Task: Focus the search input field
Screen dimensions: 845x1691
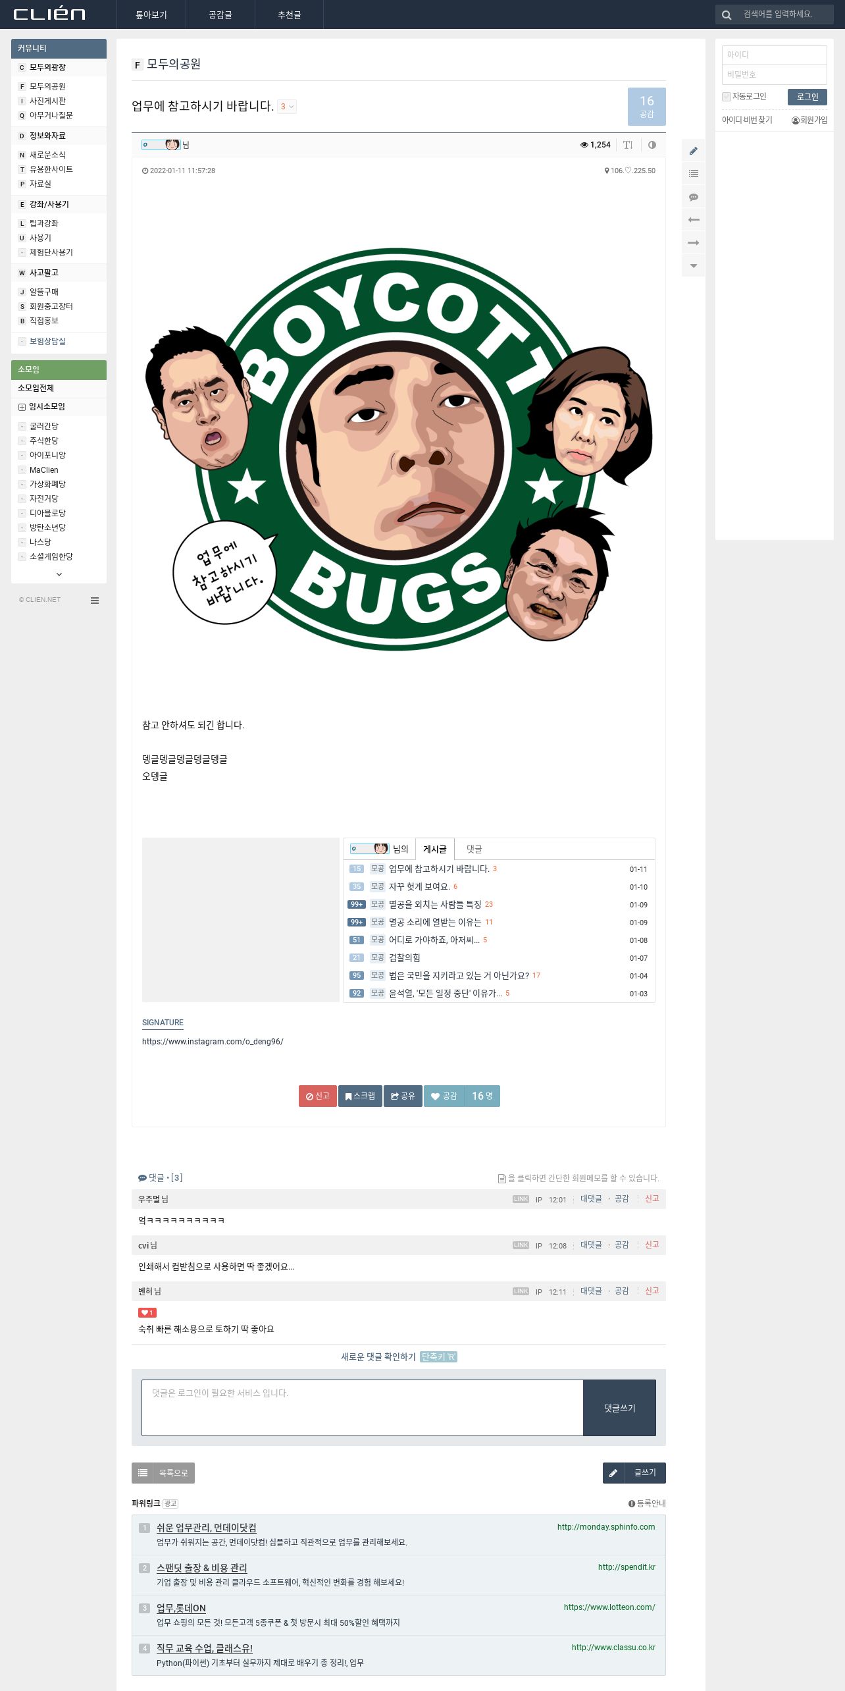Action: point(786,14)
